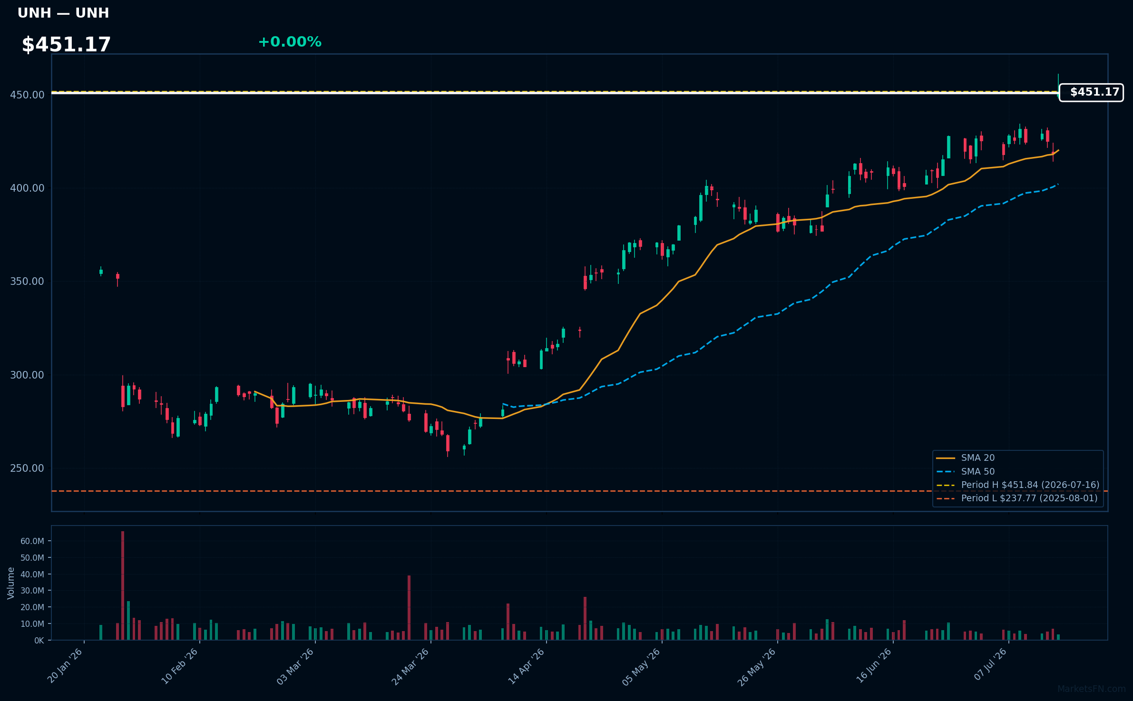Screen dimensions: 1133x701
Task: Click the 20 Jan '26 date label
Action: [65, 666]
